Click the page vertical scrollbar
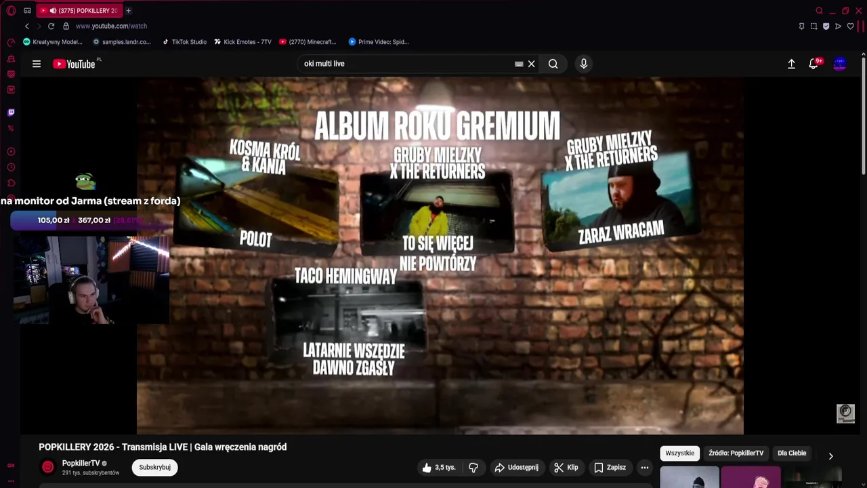The image size is (867, 488). coord(863,115)
